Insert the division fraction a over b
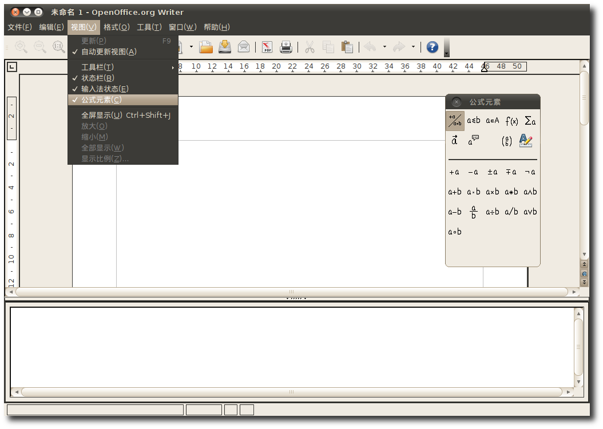The width and height of the screenshot is (603, 429). (474, 212)
